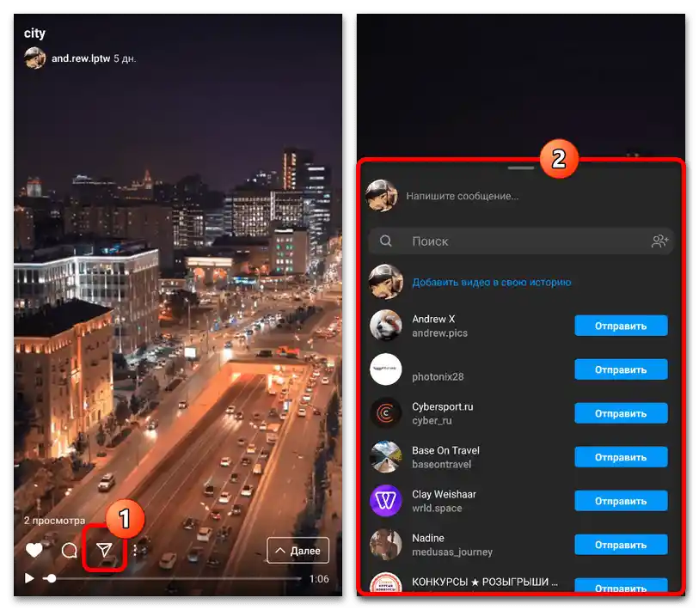
Task: Select the photonix28 username text
Action: coord(438,376)
